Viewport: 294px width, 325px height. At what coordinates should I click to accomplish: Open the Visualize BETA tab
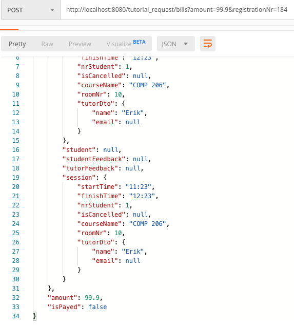126,44
